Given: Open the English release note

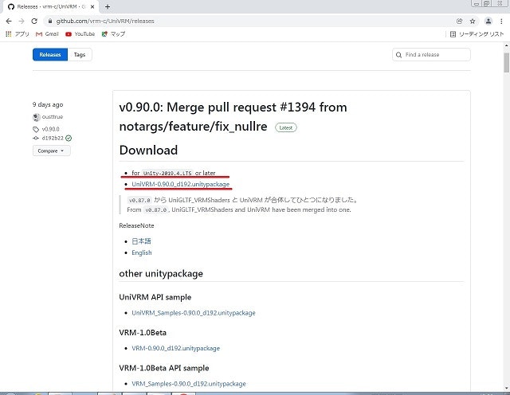Looking at the screenshot, I should [142, 252].
